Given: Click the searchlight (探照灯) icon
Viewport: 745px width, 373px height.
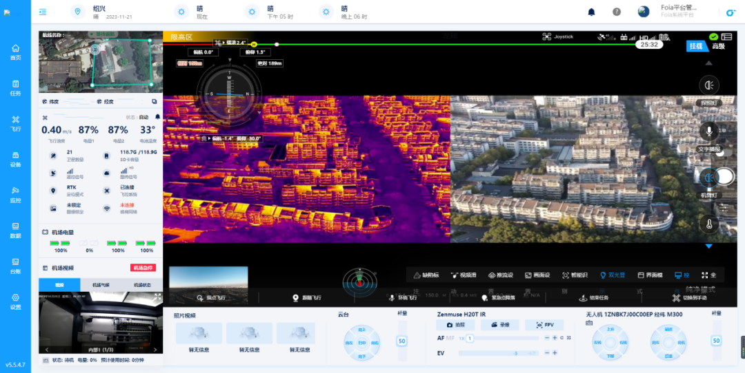Looking at the screenshot, I should click(x=708, y=85).
